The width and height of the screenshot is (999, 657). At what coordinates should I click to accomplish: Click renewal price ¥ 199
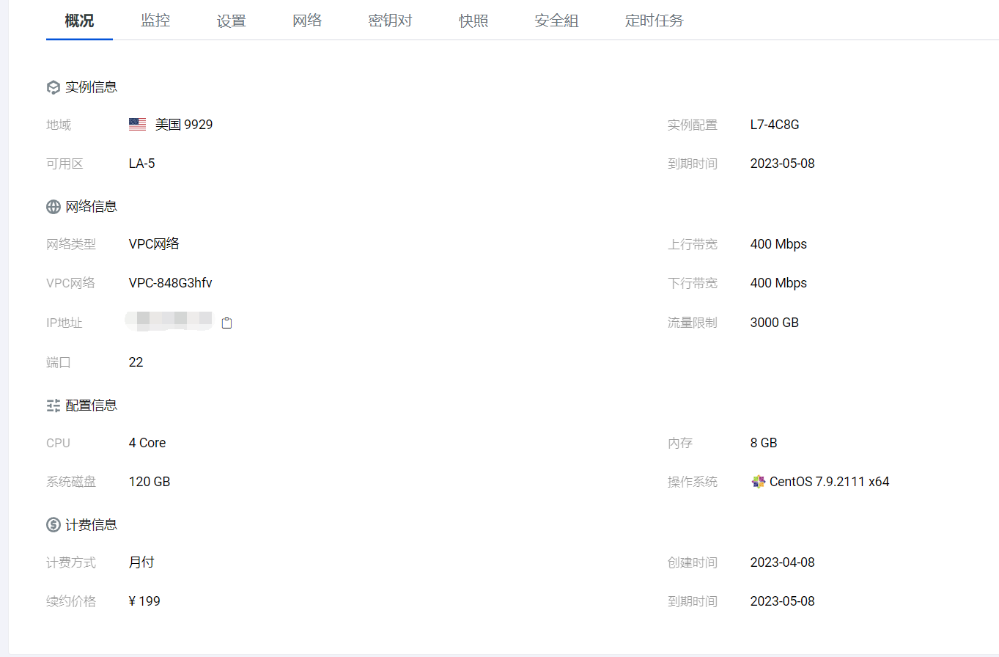pyautogui.click(x=144, y=601)
